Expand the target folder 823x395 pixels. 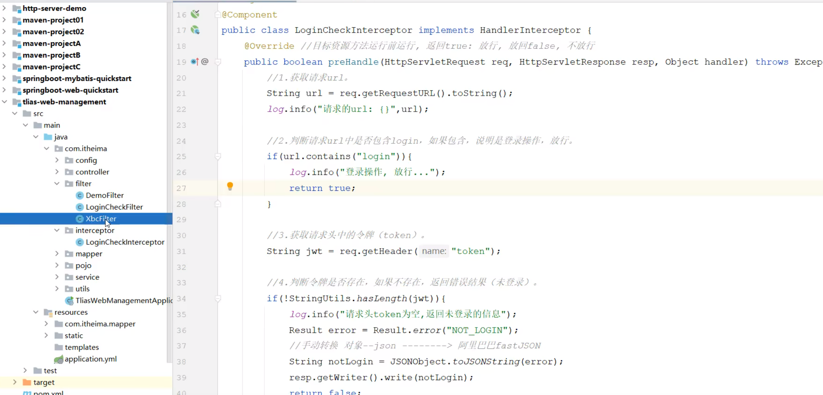pyautogui.click(x=15, y=382)
